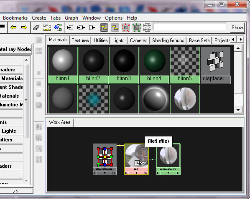
Task: Click file9 node's right output arrow
Action: (146, 173)
